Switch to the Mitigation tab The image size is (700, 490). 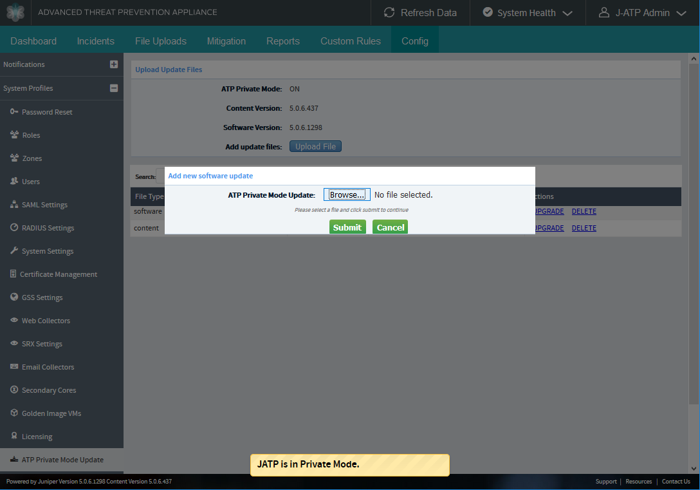226,41
